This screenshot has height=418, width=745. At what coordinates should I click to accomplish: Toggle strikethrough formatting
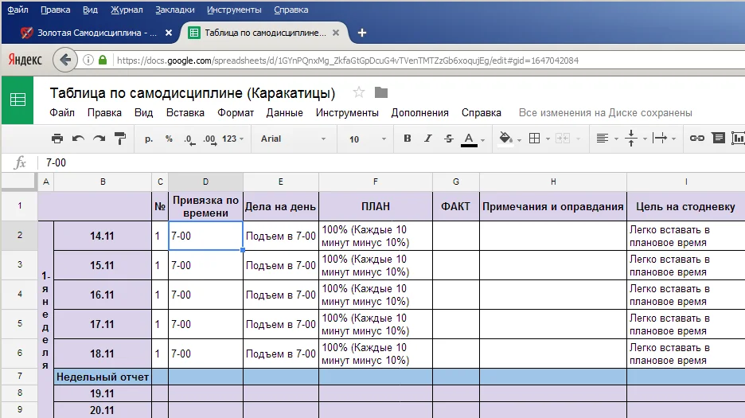pyautogui.click(x=449, y=139)
